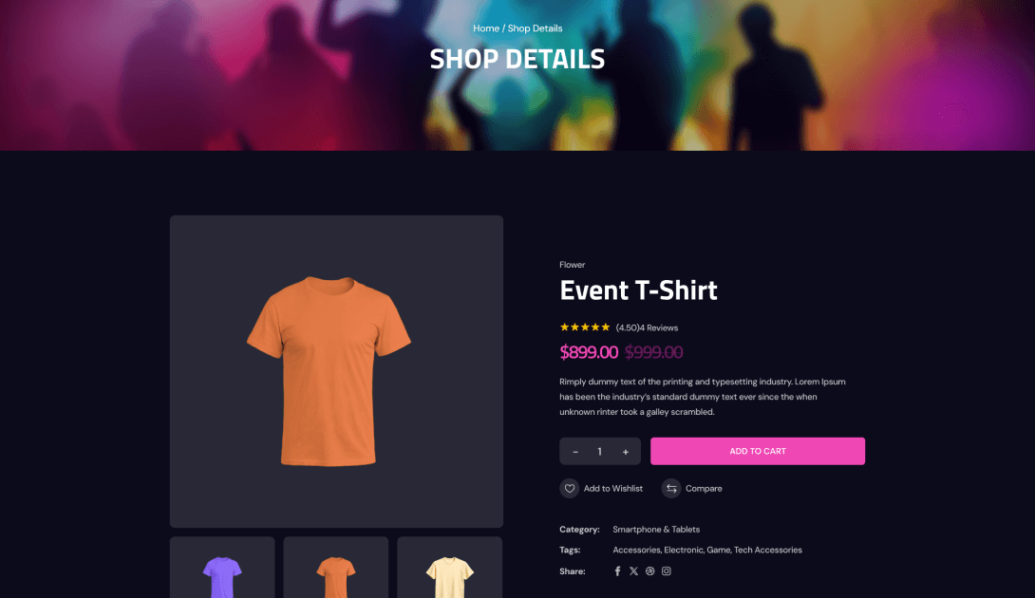Screen dimensions: 1035x598
Task: Select the orange t-shirt thumbnail
Action: click(336, 568)
